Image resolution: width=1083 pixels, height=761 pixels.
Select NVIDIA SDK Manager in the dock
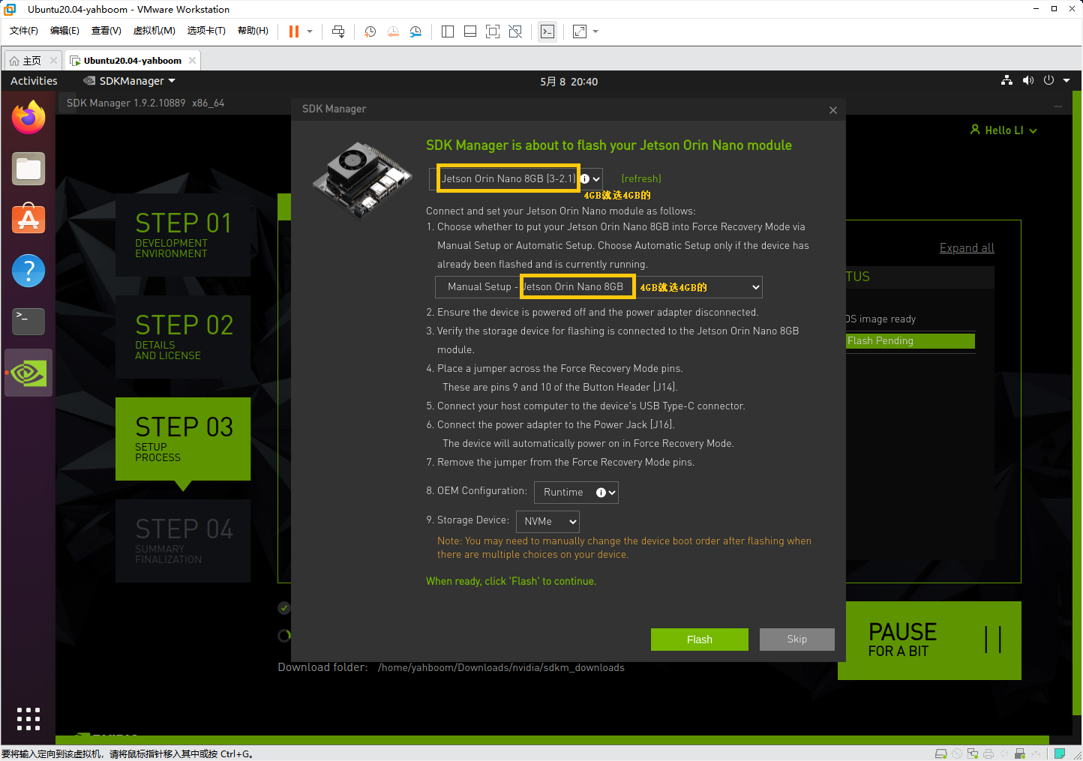(28, 373)
